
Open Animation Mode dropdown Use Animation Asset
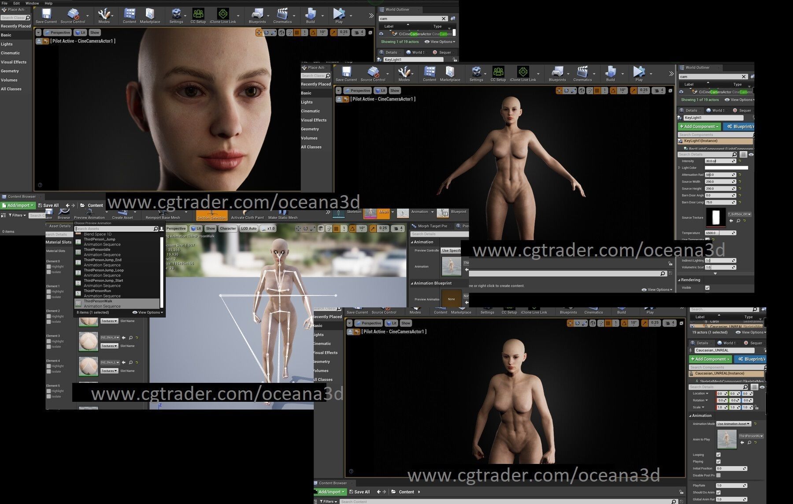(734, 424)
